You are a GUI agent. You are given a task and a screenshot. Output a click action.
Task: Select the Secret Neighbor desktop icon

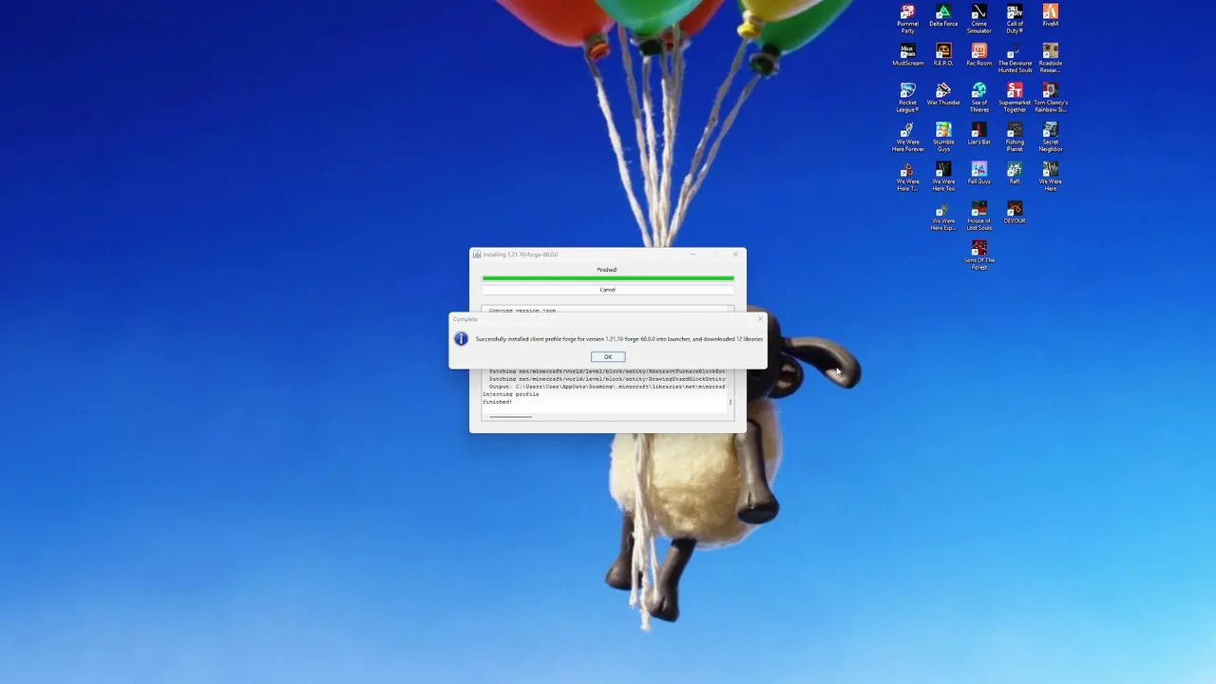click(x=1050, y=138)
